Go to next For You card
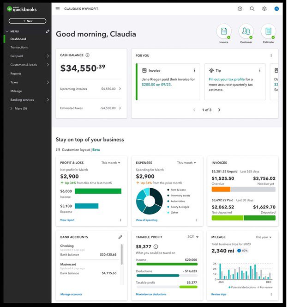Image resolution: width=288 pixels, height=307 pixels. [x=219, y=110]
